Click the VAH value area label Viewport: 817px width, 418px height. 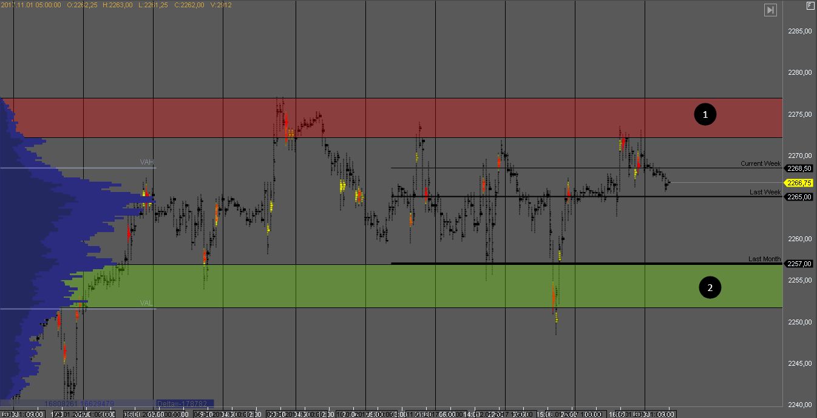(146, 162)
